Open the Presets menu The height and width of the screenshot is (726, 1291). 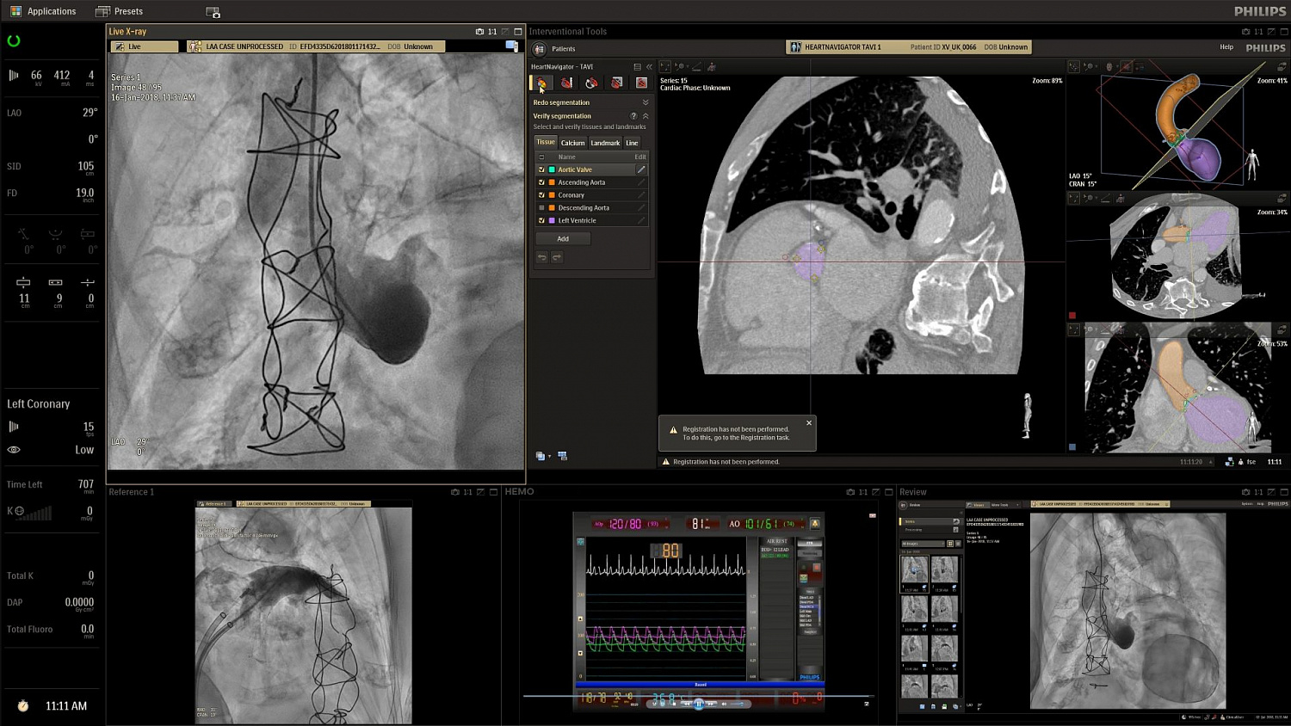(x=120, y=11)
